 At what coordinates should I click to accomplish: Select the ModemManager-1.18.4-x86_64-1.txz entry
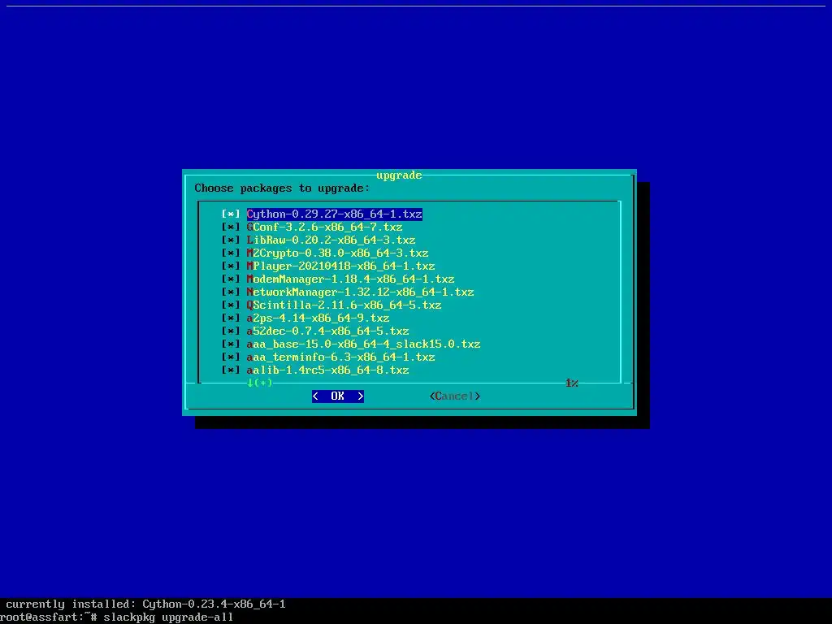point(350,279)
